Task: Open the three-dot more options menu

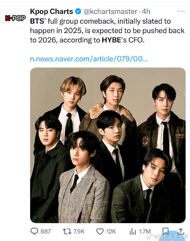Action: click(x=181, y=12)
